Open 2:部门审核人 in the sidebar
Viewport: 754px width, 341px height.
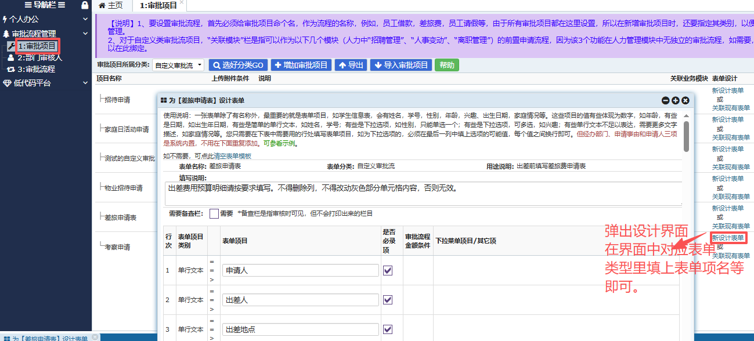39,57
